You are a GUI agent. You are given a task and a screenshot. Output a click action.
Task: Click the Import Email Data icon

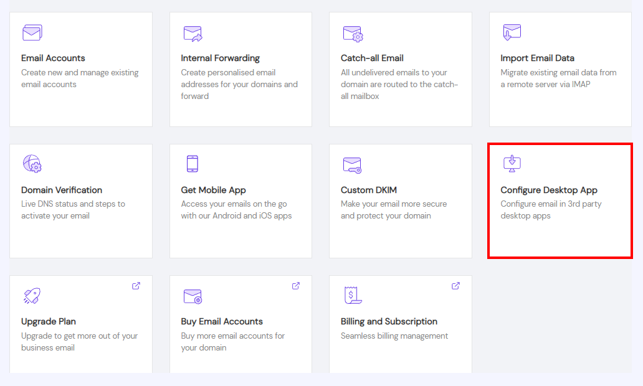pos(512,32)
